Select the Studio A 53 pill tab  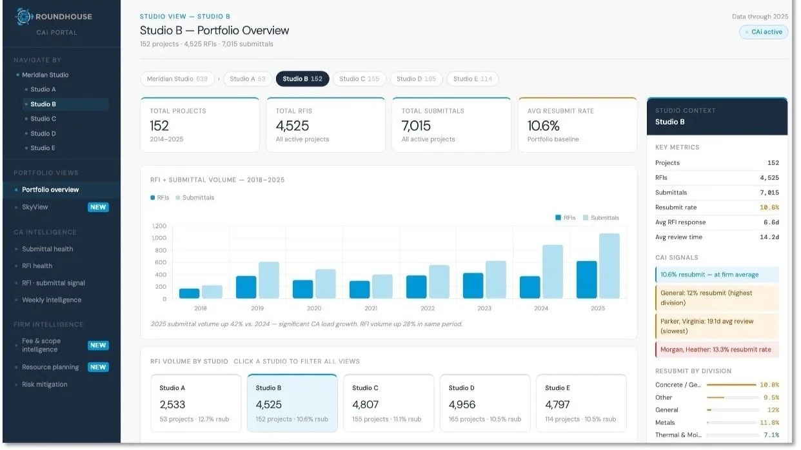[248, 79]
